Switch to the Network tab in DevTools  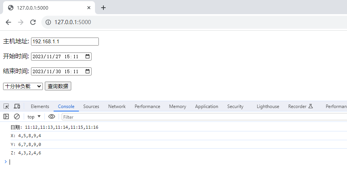pos(117,106)
